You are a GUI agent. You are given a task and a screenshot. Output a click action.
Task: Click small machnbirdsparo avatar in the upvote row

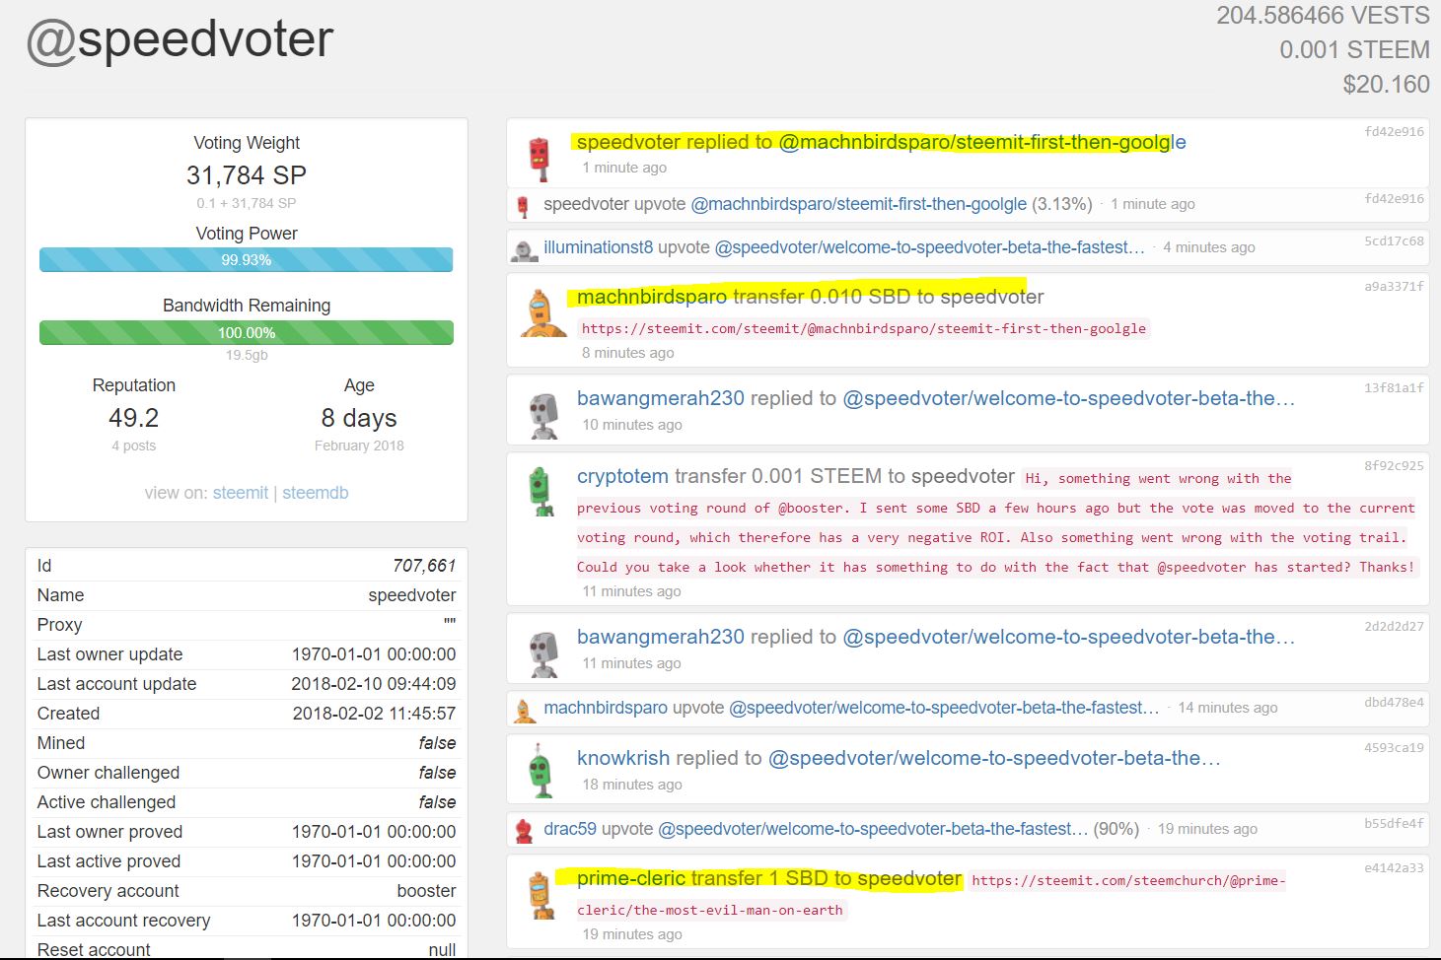[x=525, y=709]
